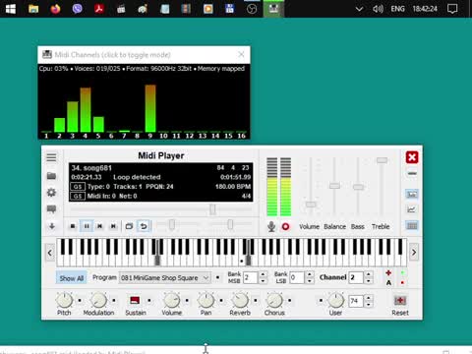Image resolution: width=472 pixels, height=354 pixels.
Task: Toggle the graph view icon
Action: pos(412,209)
